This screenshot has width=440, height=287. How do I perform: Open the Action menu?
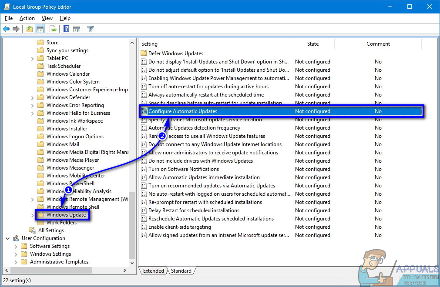[27, 18]
